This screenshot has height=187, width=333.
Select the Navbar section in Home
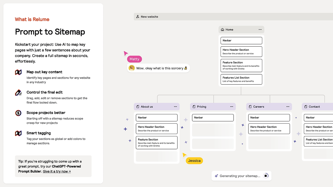coord(241,41)
